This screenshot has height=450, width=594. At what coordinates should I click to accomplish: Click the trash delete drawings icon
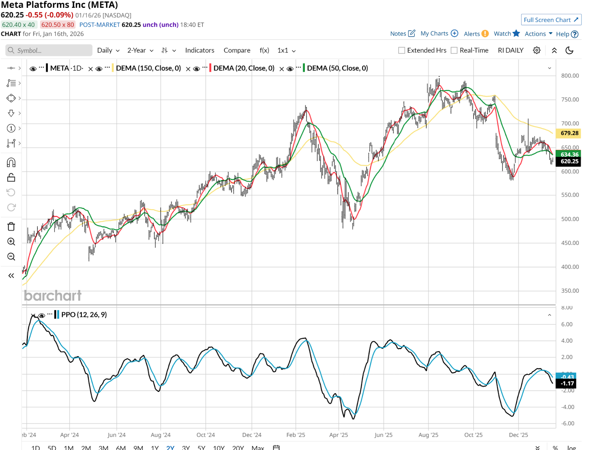click(x=11, y=227)
